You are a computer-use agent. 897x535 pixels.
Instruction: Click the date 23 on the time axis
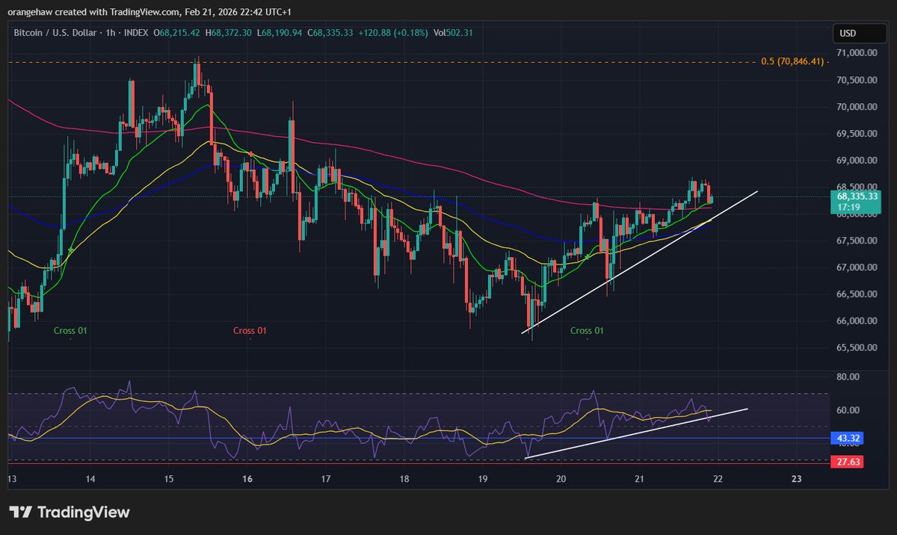(x=796, y=479)
